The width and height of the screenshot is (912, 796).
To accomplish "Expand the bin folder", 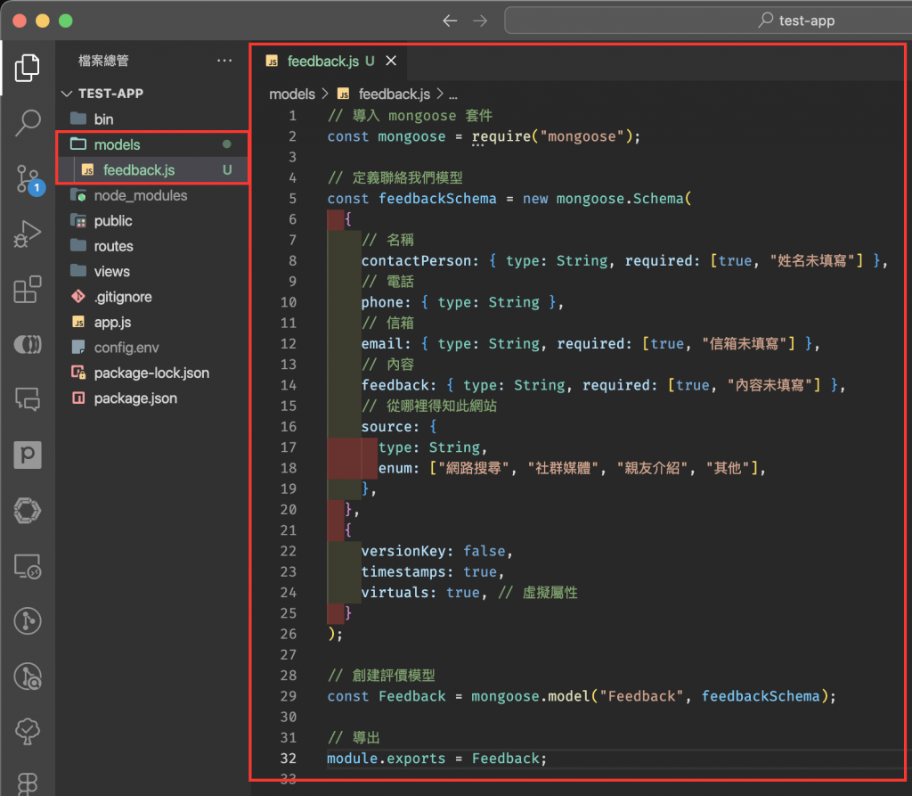I will pos(103,119).
